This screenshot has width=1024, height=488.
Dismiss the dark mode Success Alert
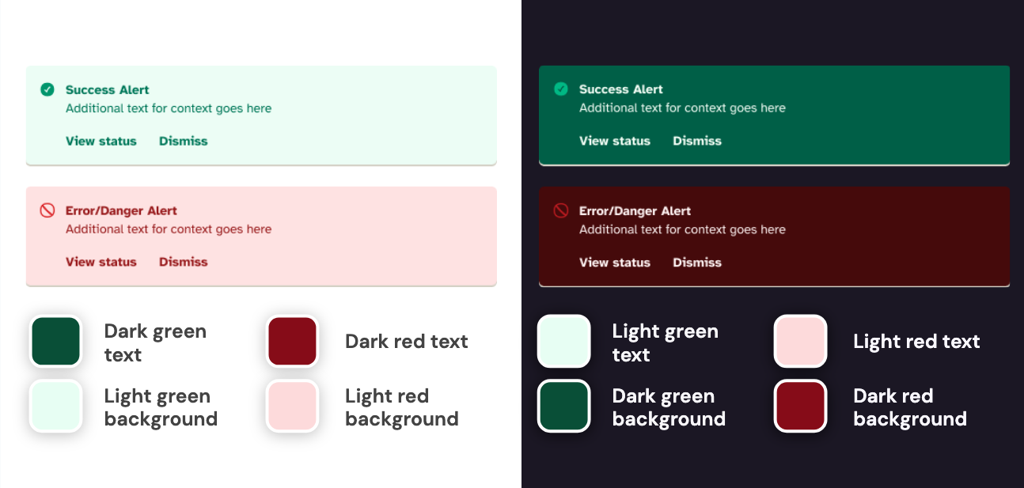[696, 141]
